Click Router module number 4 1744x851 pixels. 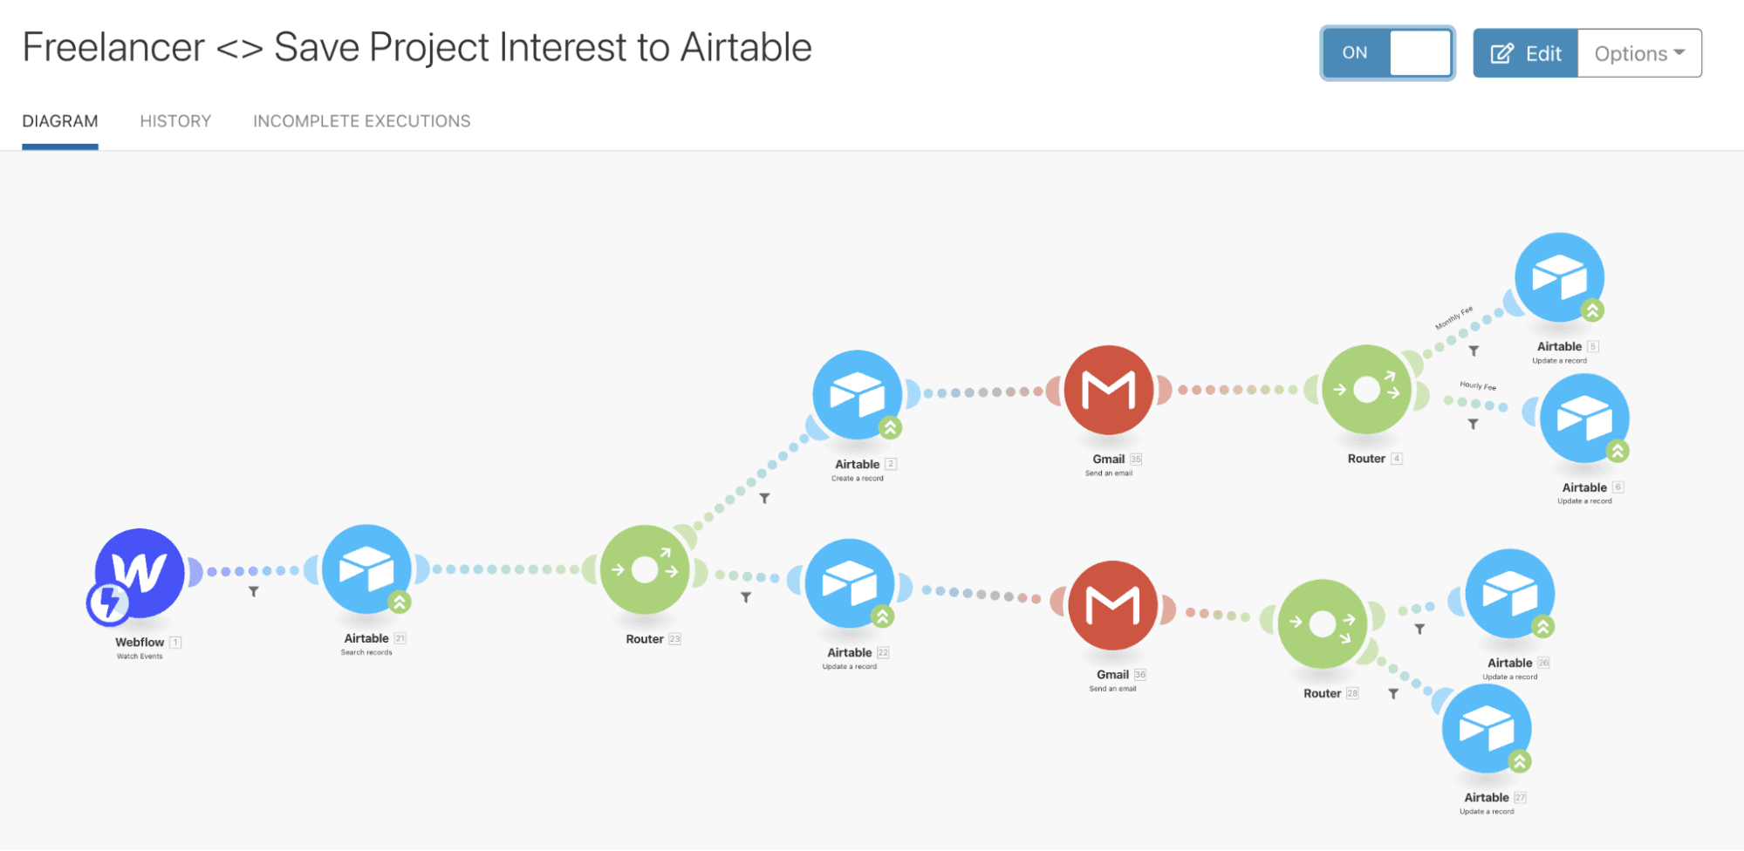click(x=1366, y=390)
